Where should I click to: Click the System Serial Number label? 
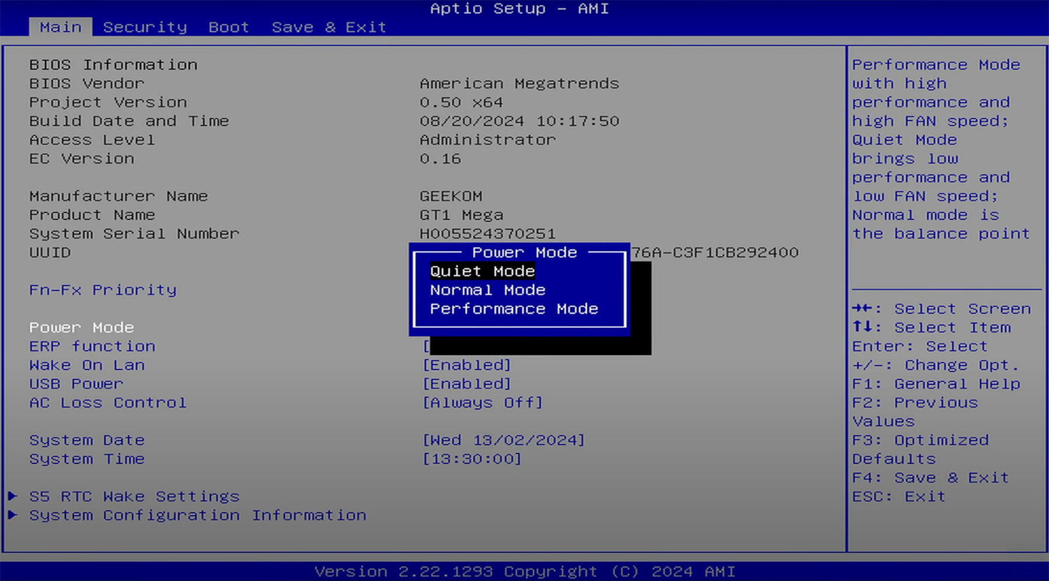tap(135, 233)
